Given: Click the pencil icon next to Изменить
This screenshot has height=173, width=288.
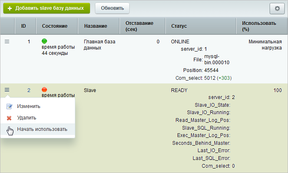Looking at the screenshot, I should (x=10, y=106).
